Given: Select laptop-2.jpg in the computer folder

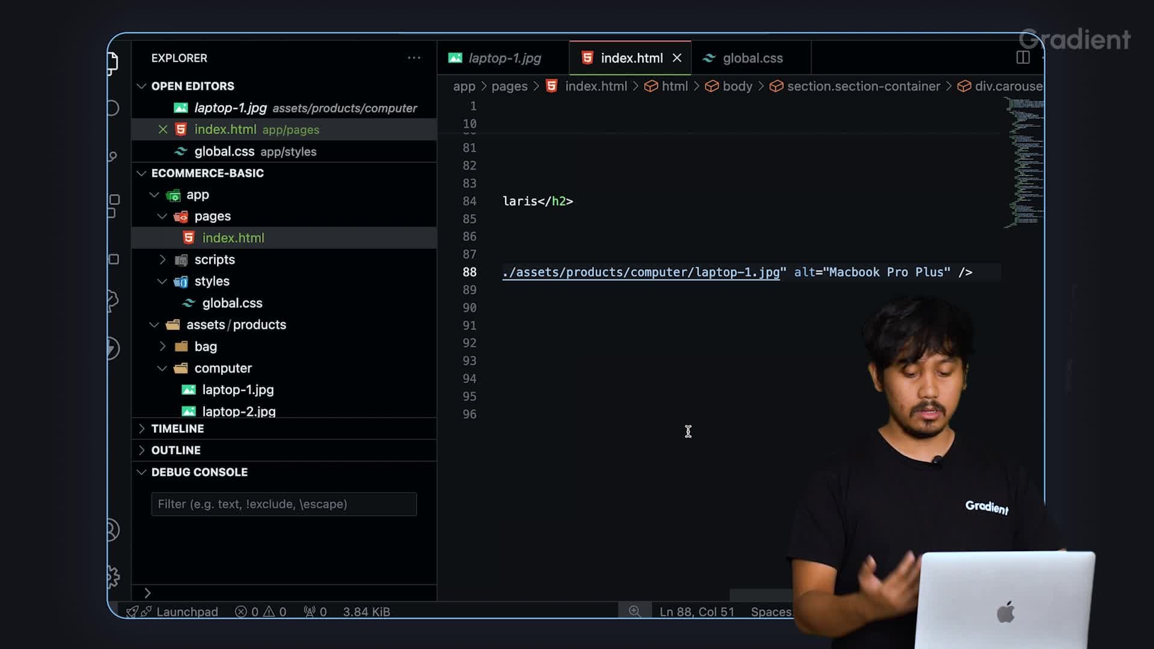Looking at the screenshot, I should 239,411.
